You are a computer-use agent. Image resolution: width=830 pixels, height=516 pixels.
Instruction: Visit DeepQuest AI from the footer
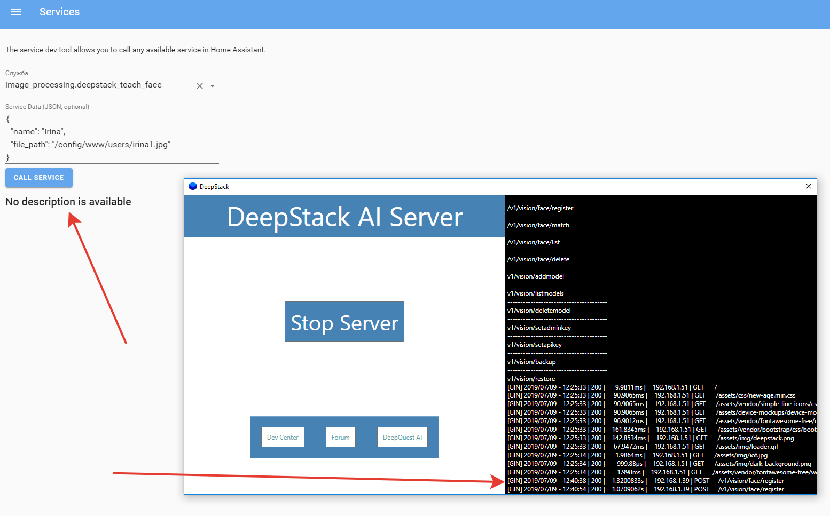click(x=402, y=436)
